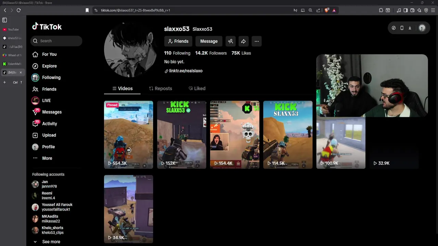This screenshot has width=438, height=246.
Task: Select the Liked tab
Action: pyautogui.click(x=197, y=88)
